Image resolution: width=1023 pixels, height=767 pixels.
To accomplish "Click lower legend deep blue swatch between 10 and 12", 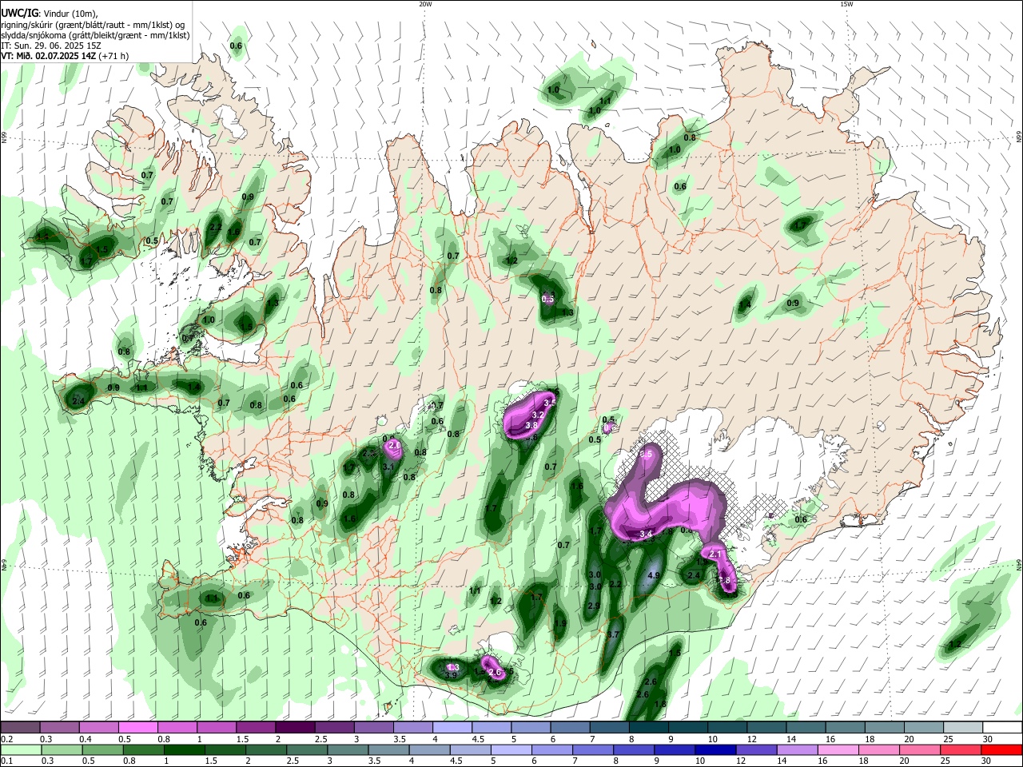I will pos(716,749).
